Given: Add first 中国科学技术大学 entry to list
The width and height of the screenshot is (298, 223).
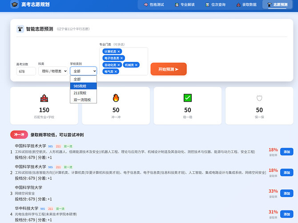Looking at the screenshot, I should (x=286, y=152).
